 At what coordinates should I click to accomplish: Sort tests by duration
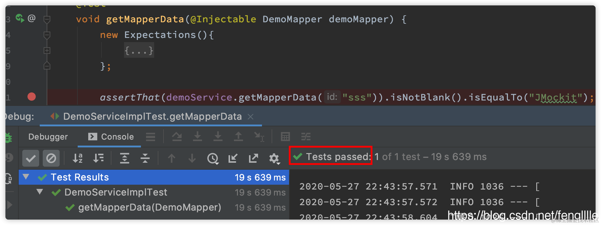(x=98, y=158)
